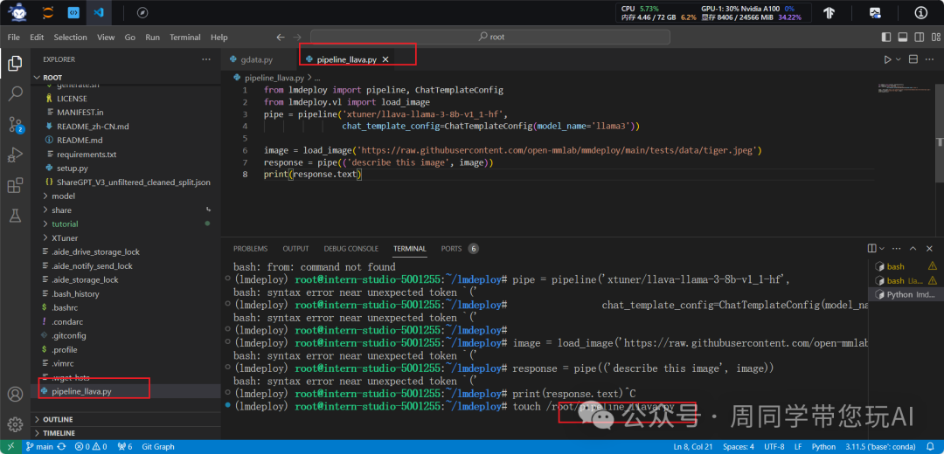Open the Extensions view

[x=15, y=185]
